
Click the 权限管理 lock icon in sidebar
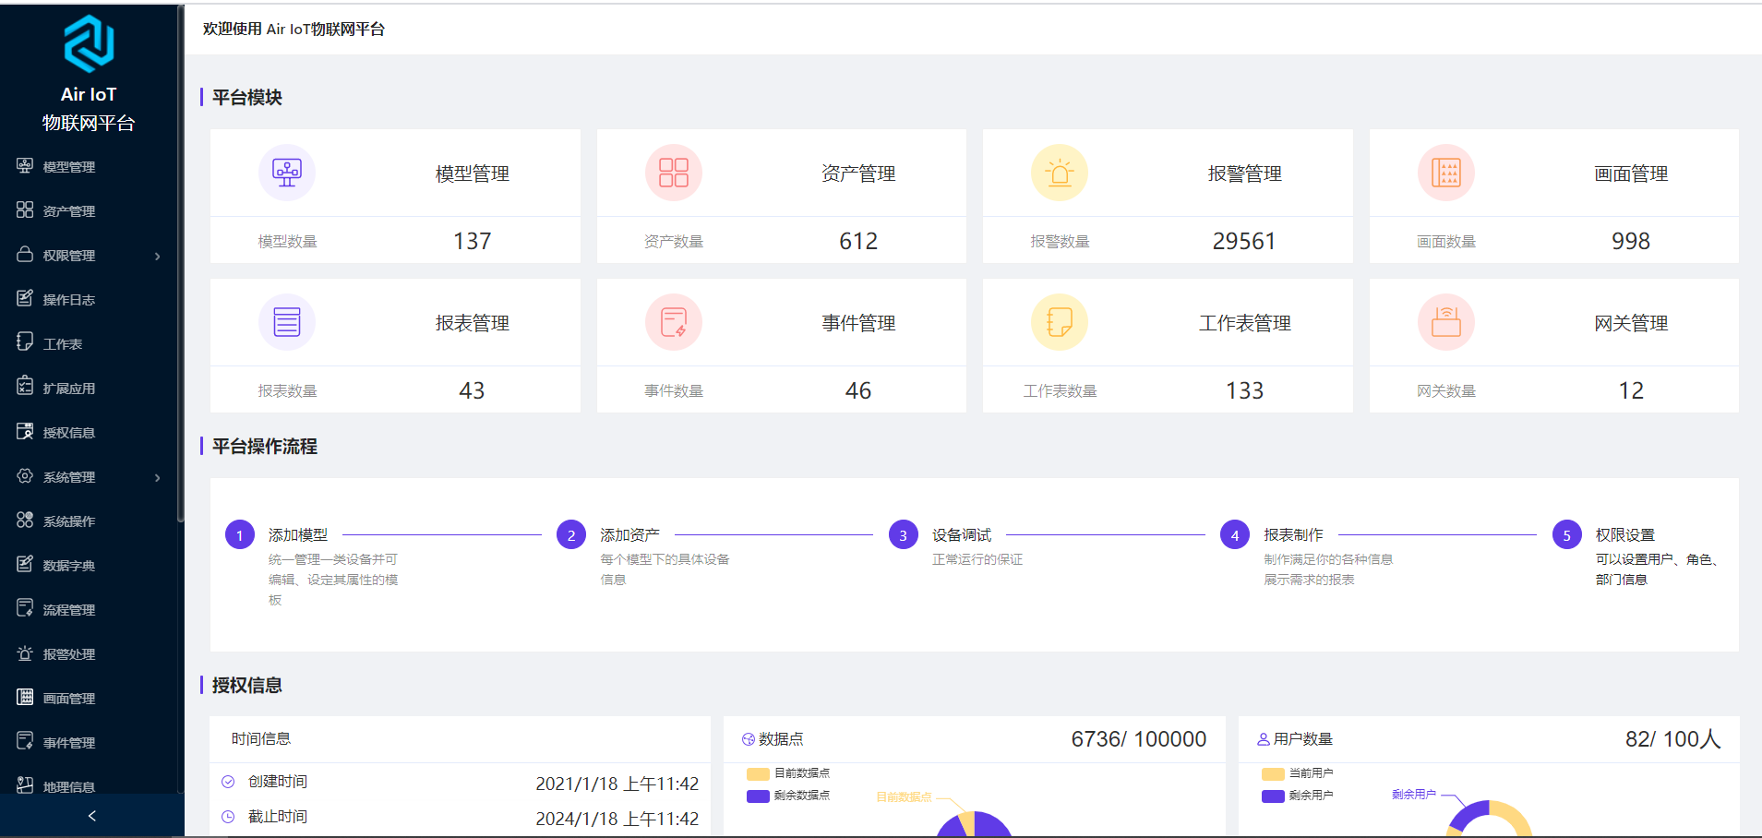(x=25, y=255)
